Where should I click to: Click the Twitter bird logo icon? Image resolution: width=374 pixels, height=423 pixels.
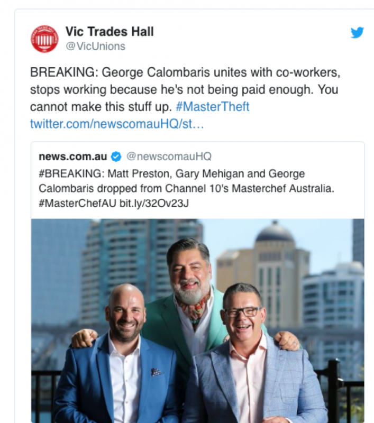(x=357, y=32)
